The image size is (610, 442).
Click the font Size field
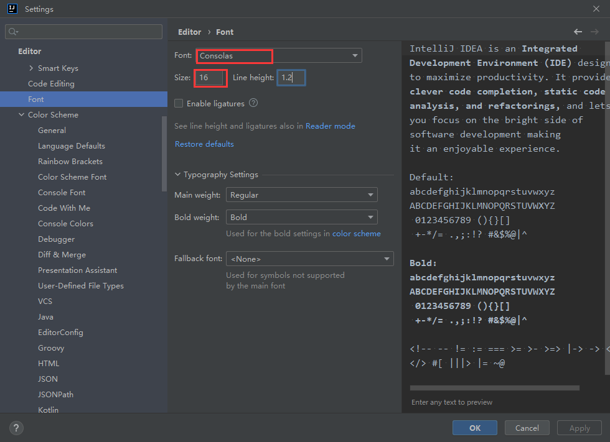point(210,77)
